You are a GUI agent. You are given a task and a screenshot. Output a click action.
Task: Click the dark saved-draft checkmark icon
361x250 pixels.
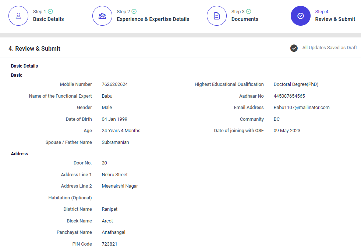[294, 48]
